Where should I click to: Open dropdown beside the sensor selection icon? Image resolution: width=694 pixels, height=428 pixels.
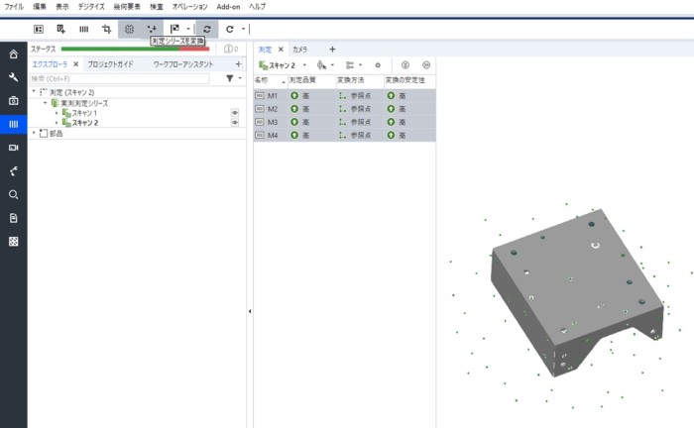pos(332,65)
